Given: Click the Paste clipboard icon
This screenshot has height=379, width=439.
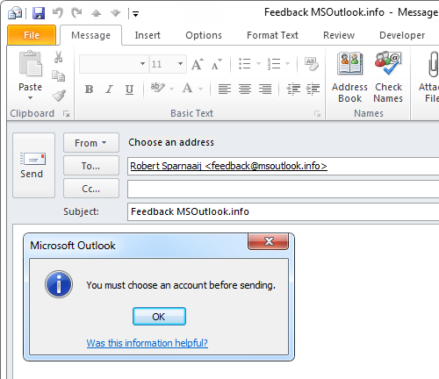Looking at the screenshot, I should tap(31, 63).
